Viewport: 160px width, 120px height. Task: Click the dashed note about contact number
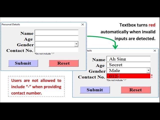(36, 87)
